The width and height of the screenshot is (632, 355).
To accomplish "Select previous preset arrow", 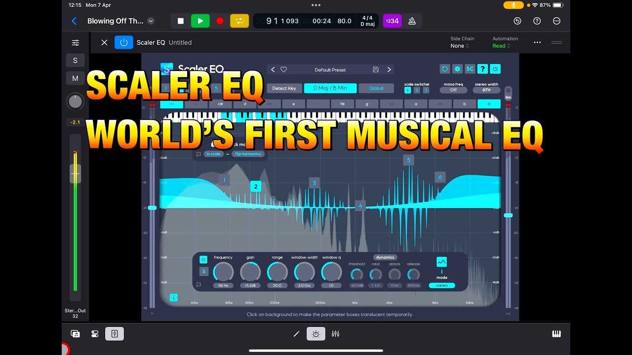I will [x=273, y=70].
